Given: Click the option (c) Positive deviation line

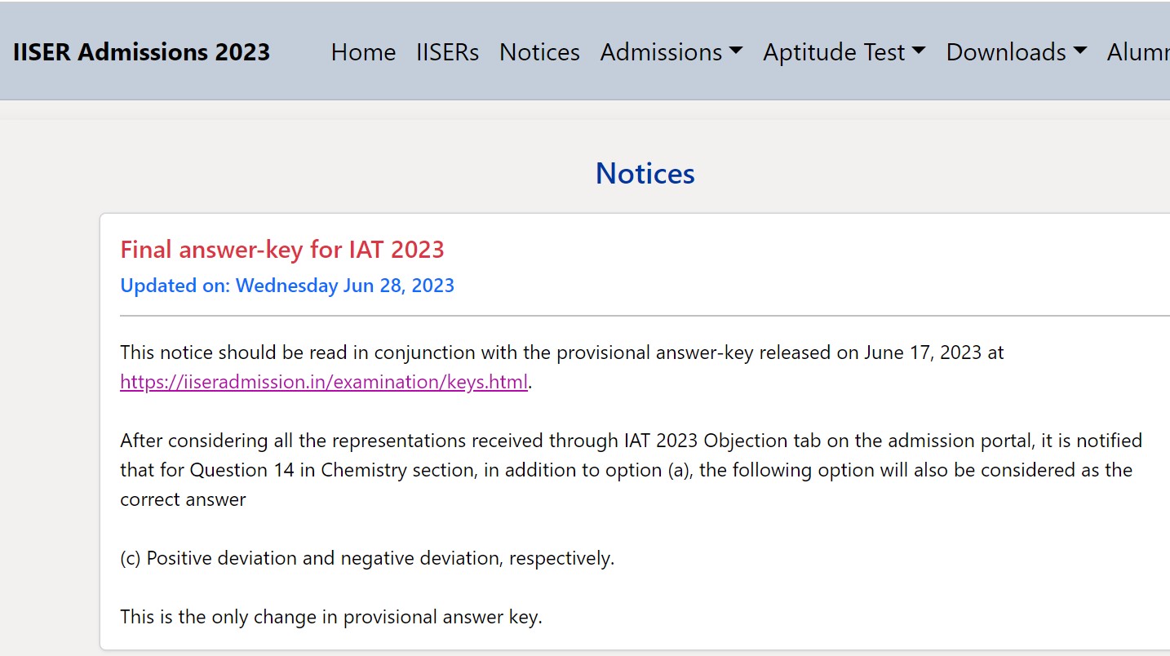Looking at the screenshot, I should [367, 558].
